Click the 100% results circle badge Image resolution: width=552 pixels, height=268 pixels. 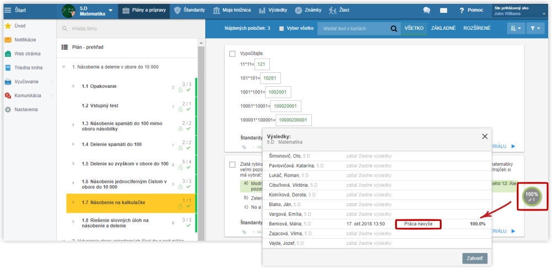click(532, 196)
